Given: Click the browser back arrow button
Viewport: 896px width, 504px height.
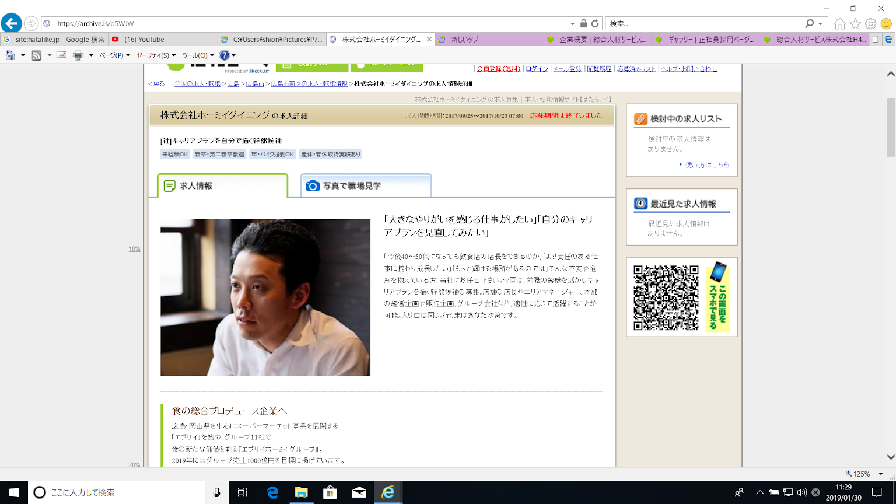Looking at the screenshot, I should (12, 24).
